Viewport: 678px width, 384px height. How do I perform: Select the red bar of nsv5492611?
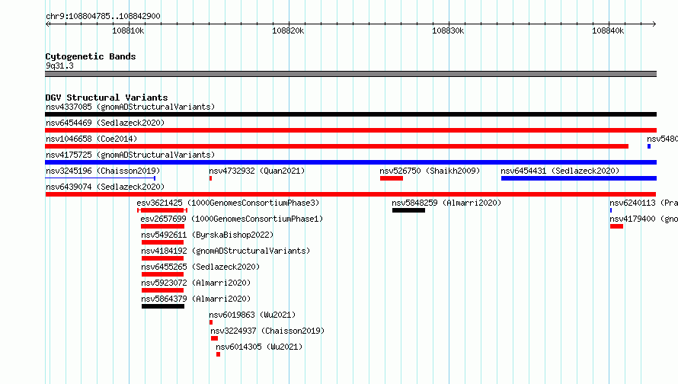coord(162,242)
